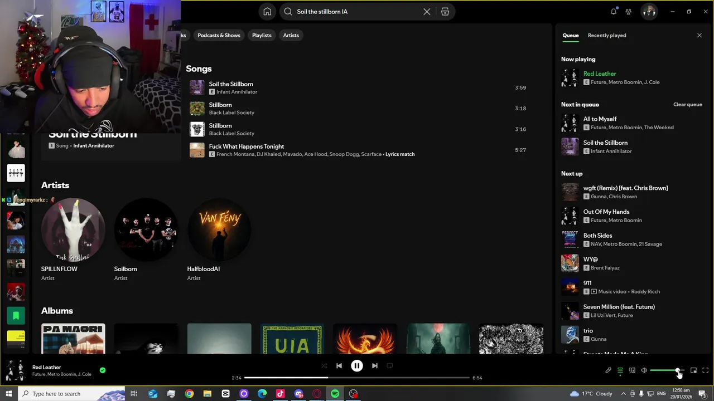
Task: Open the mini player icon
Action: (693, 370)
